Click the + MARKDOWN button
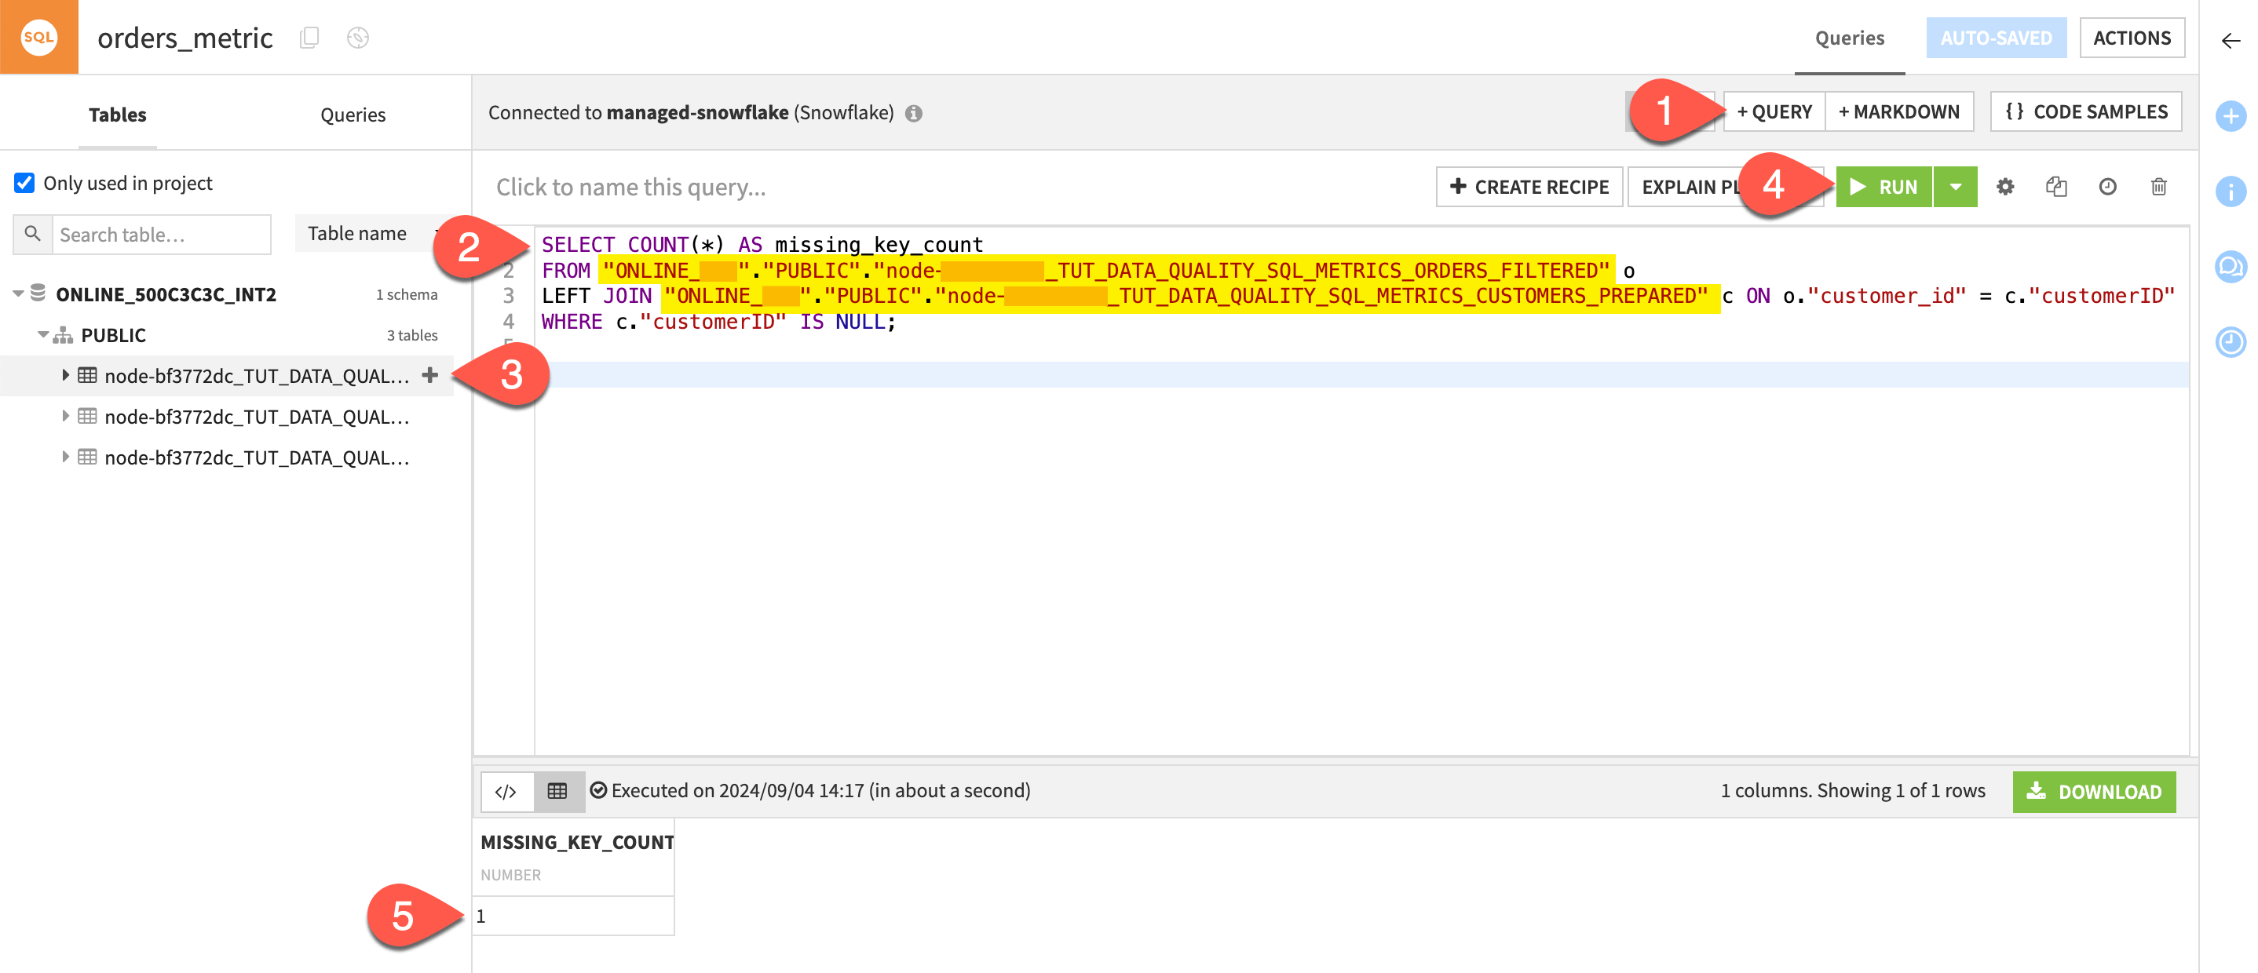The image size is (2258, 973). (x=1899, y=111)
